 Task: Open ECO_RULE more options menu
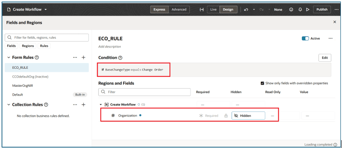331,38
